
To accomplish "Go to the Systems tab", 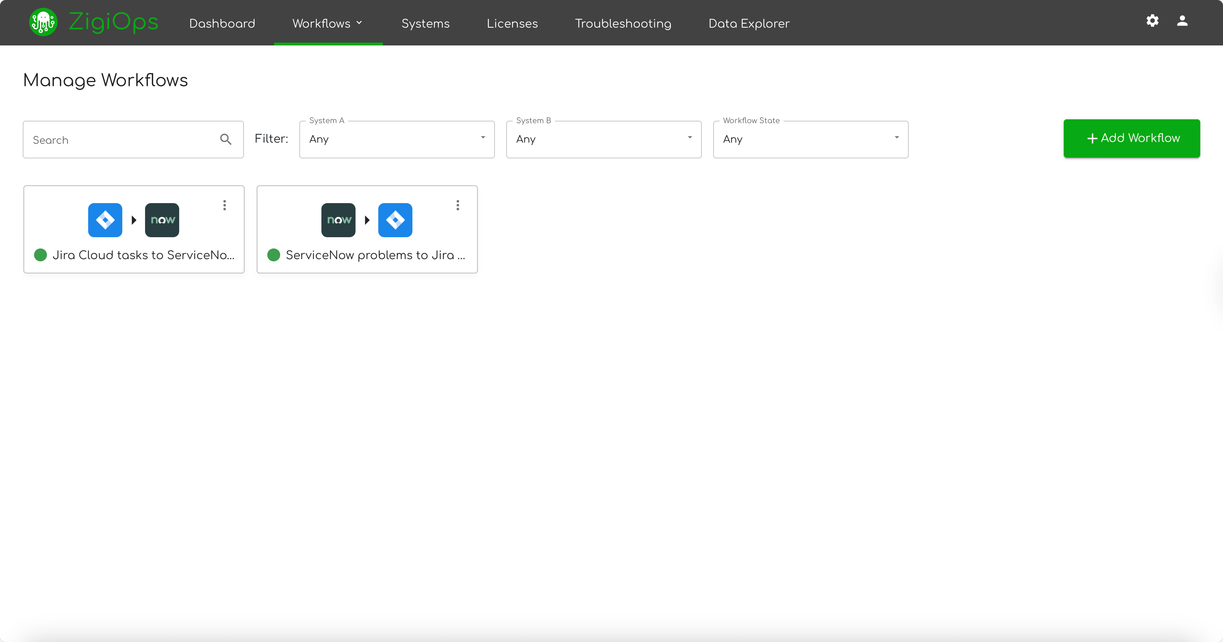I will point(426,23).
